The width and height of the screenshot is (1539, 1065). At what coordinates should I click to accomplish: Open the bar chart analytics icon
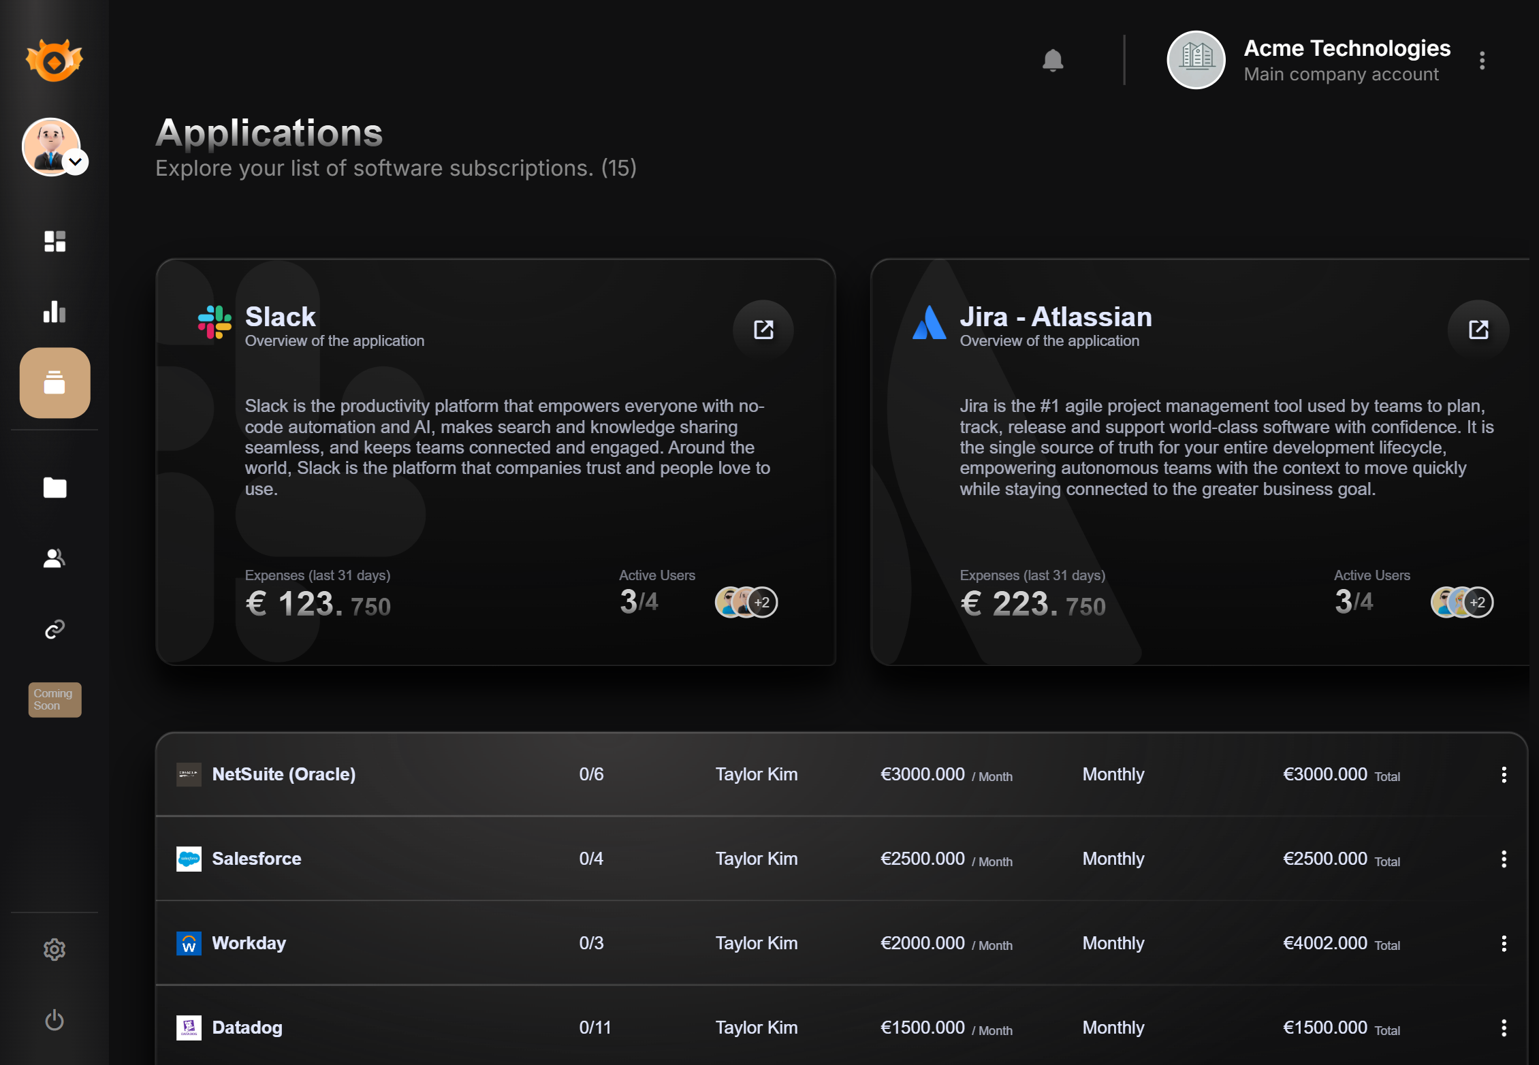[x=54, y=312]
